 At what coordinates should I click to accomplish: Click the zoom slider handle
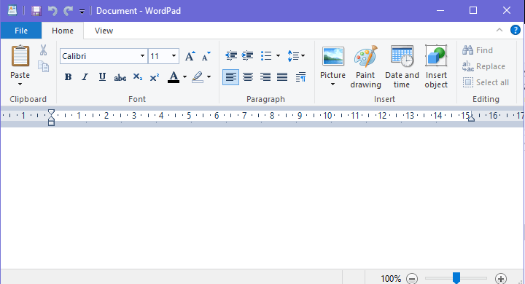click(x=456, y=277)
